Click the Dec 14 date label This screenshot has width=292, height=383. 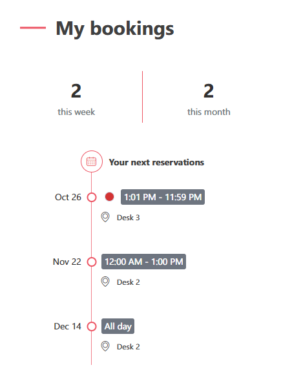67,326
